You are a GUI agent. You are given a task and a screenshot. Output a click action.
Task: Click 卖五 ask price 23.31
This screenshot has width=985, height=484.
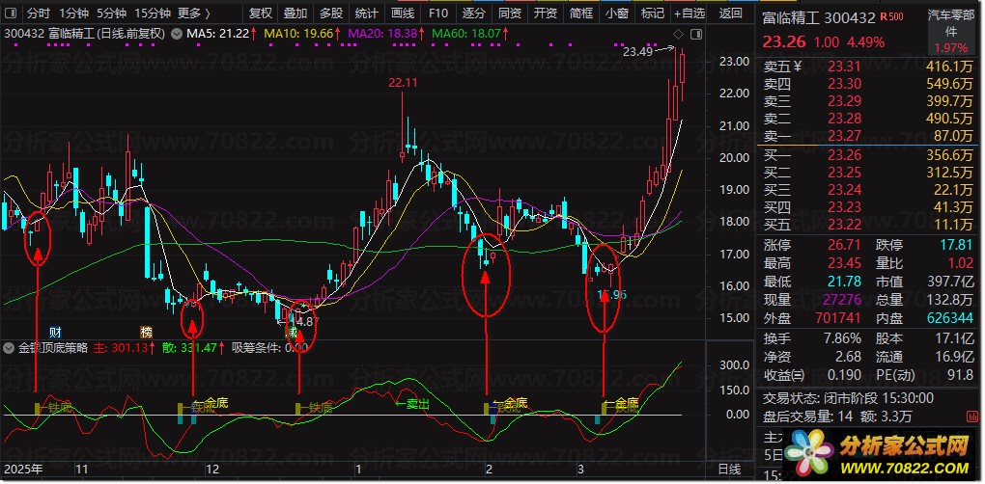point(844,66)
